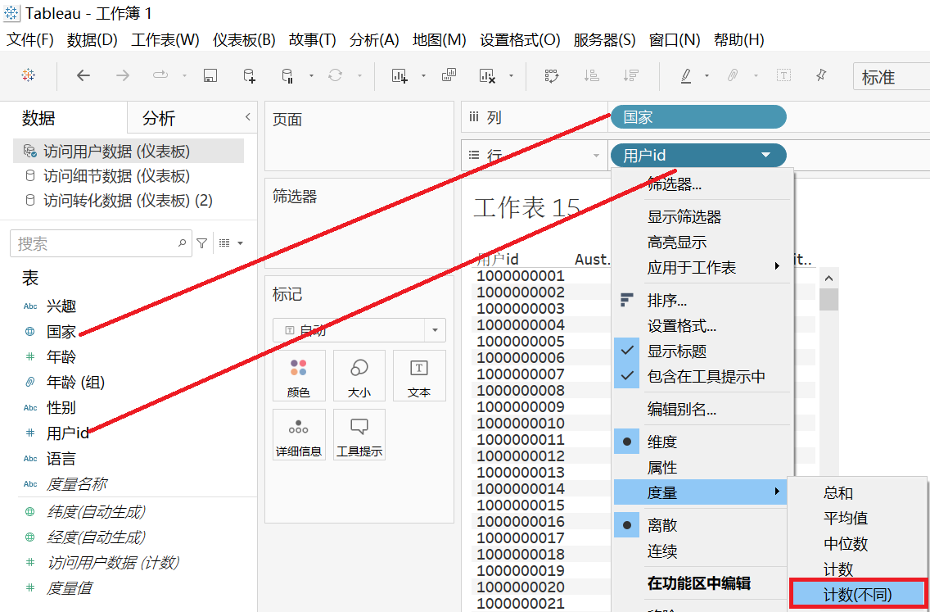Open the 标准 fit dropdown in toolbar
This screenshot has width=930, height=612.
891,76
